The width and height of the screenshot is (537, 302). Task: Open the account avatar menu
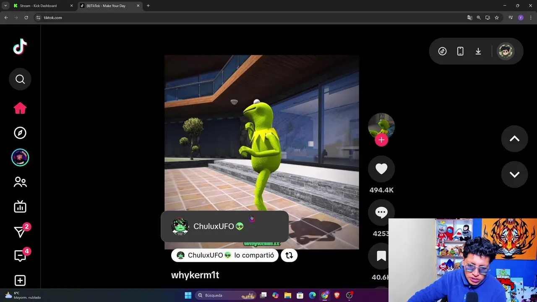506,51
